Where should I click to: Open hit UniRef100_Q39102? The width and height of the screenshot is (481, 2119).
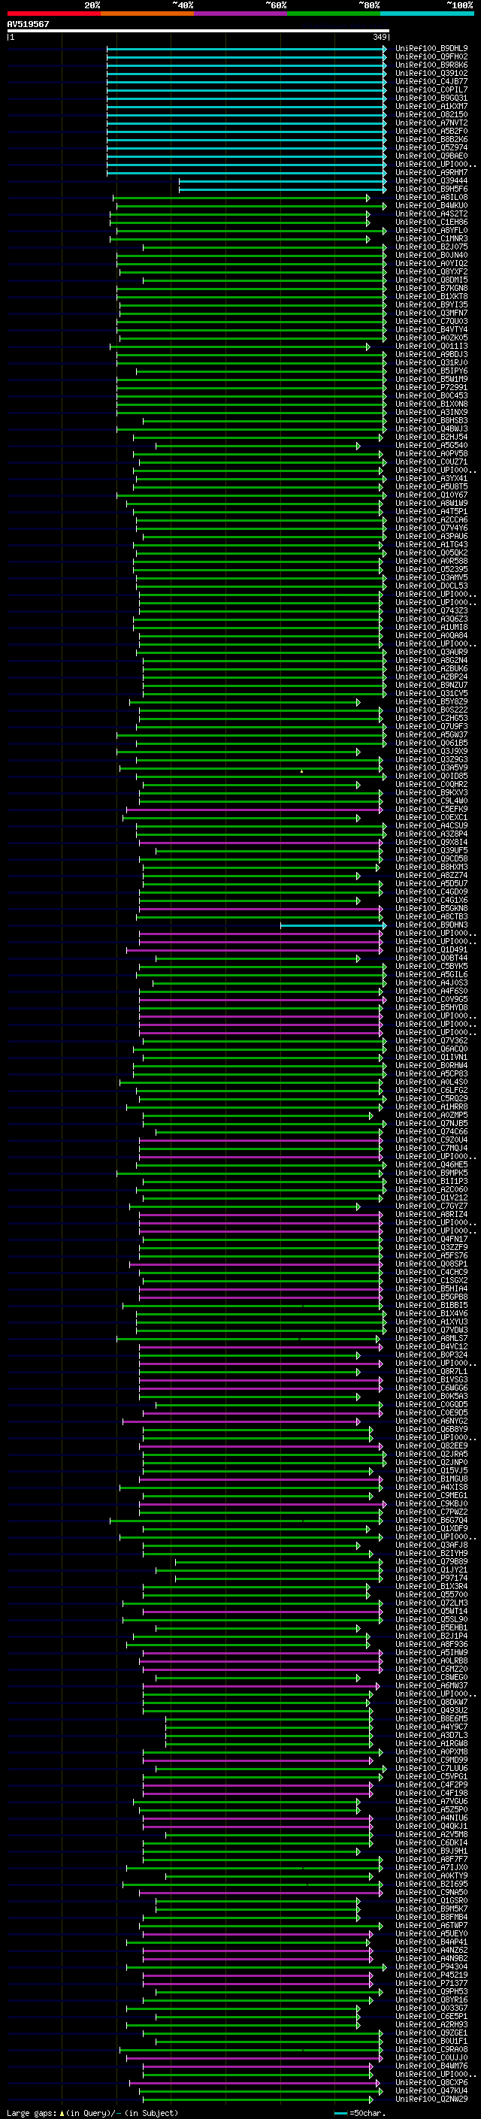(x=431, y=73)
